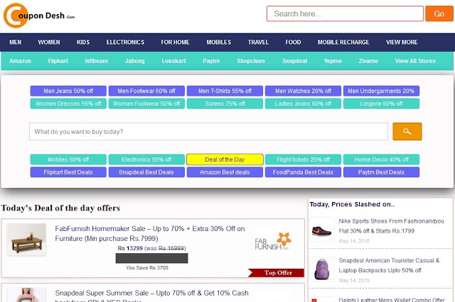Focus the Search here field

point(345,13)
